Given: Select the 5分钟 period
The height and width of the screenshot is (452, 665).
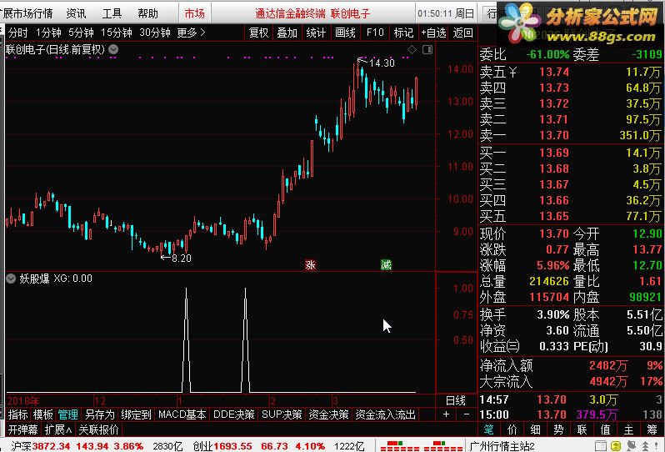Looking at the screenshot, I should tap(81, 33).
